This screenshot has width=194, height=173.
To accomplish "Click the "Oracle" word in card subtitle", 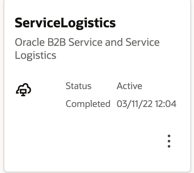I will (x=30, y=42).
